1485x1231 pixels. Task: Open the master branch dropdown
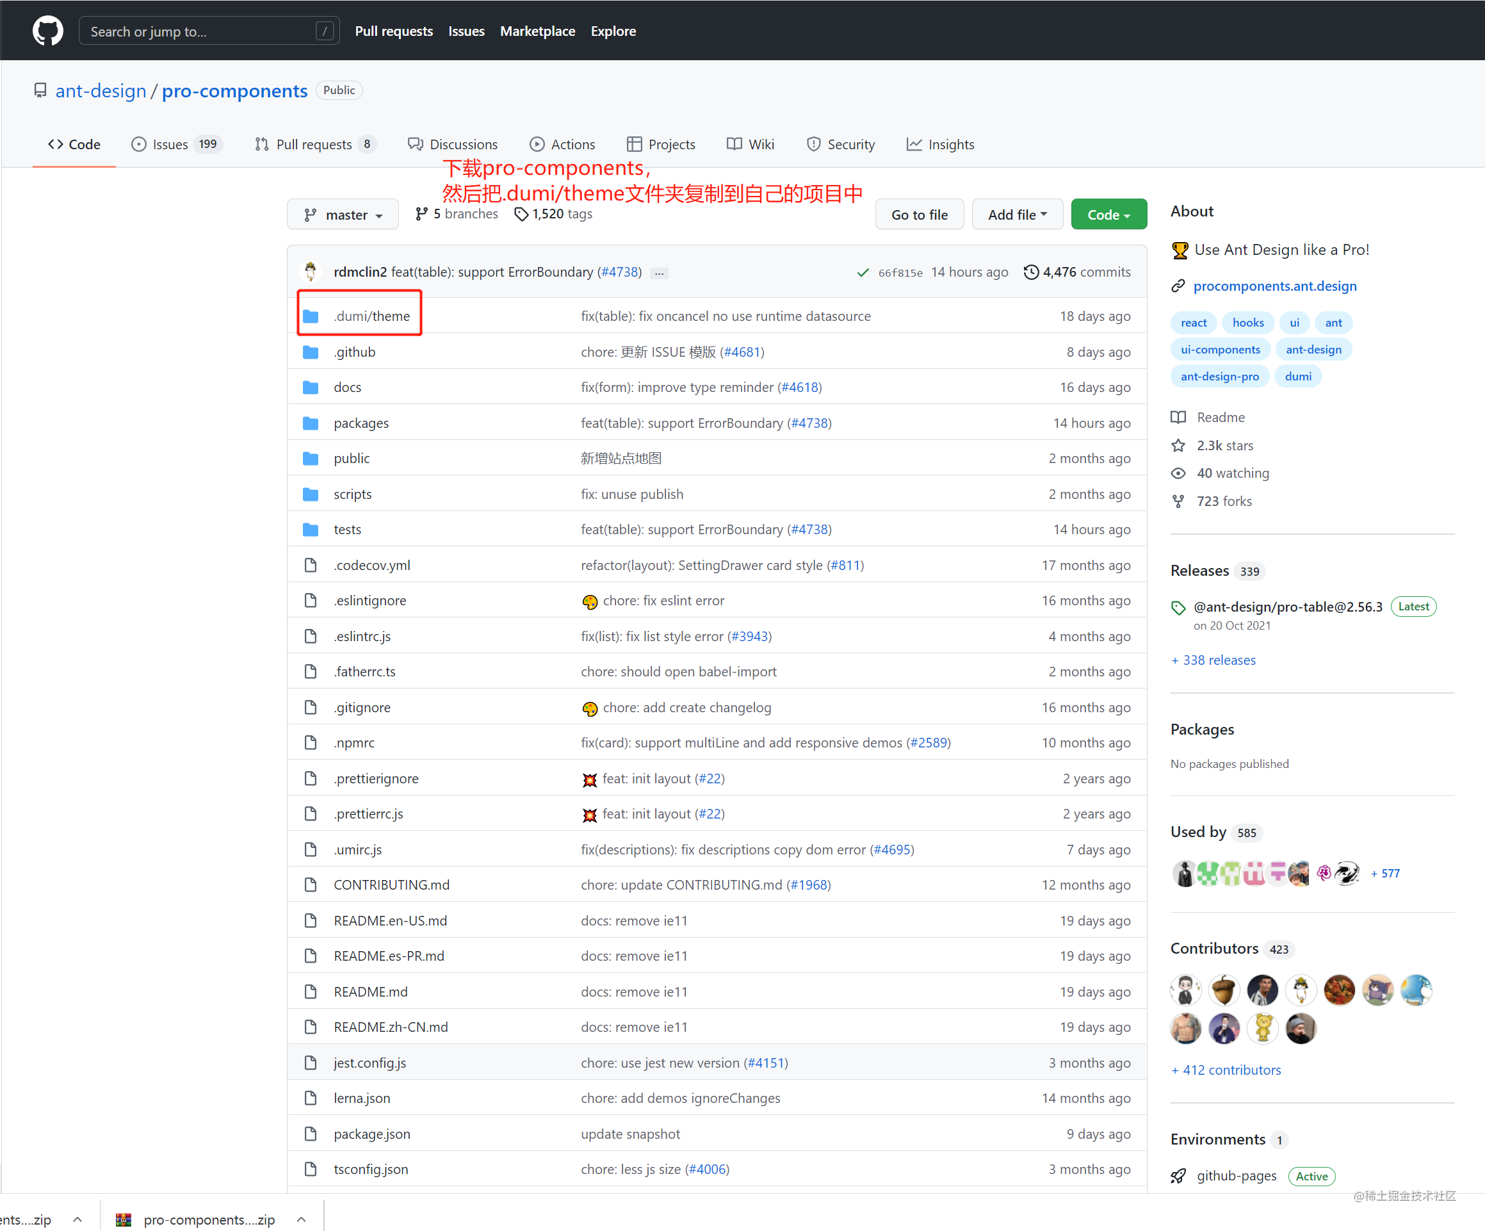[x=343, y=215]
